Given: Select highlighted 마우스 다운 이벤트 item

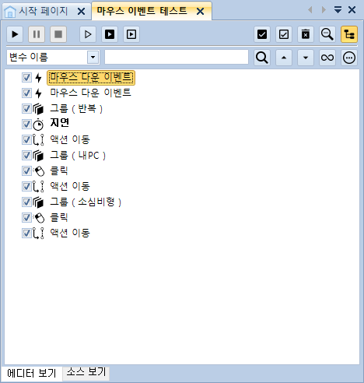Looking at the screenshot, I should click(91, 77).
